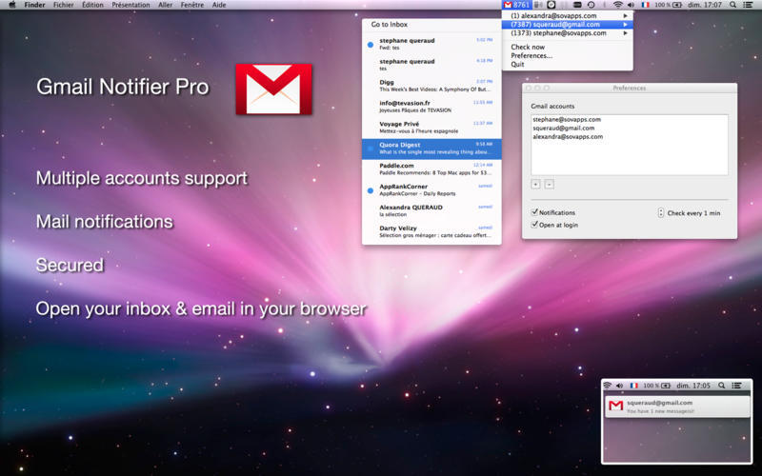
Task: Click the dim. 17:07 clock in menu bar
Action: pos(705,5)
